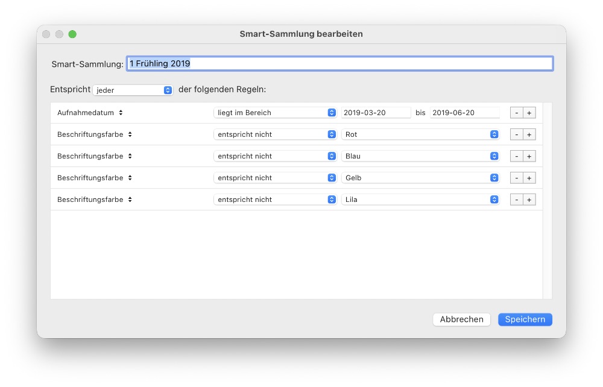Click the end date field 2019-06-20
Screen dimensions: 603x387
tap(464, 113)
